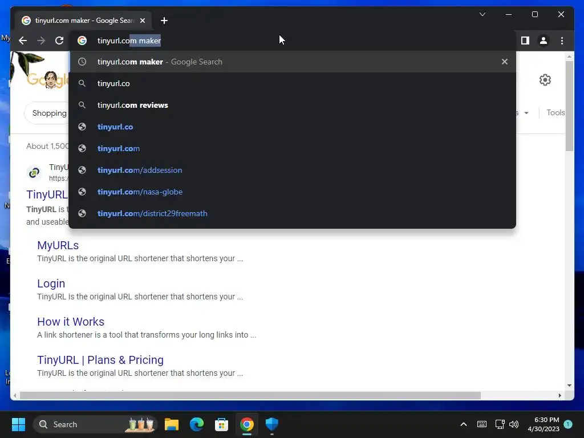
Task: Open File Explorer from the taskbar
Action: [172, 424]
